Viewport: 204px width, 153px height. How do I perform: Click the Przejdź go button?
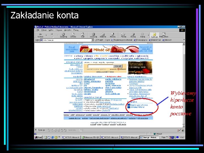point(99,40)
